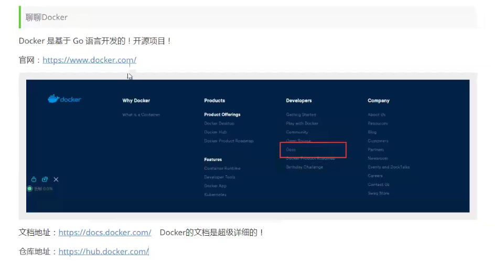The image size is (495, 275).
Task: Click the lock icon on the overlay
Action: pyautogui.click(x=34, y=180)
